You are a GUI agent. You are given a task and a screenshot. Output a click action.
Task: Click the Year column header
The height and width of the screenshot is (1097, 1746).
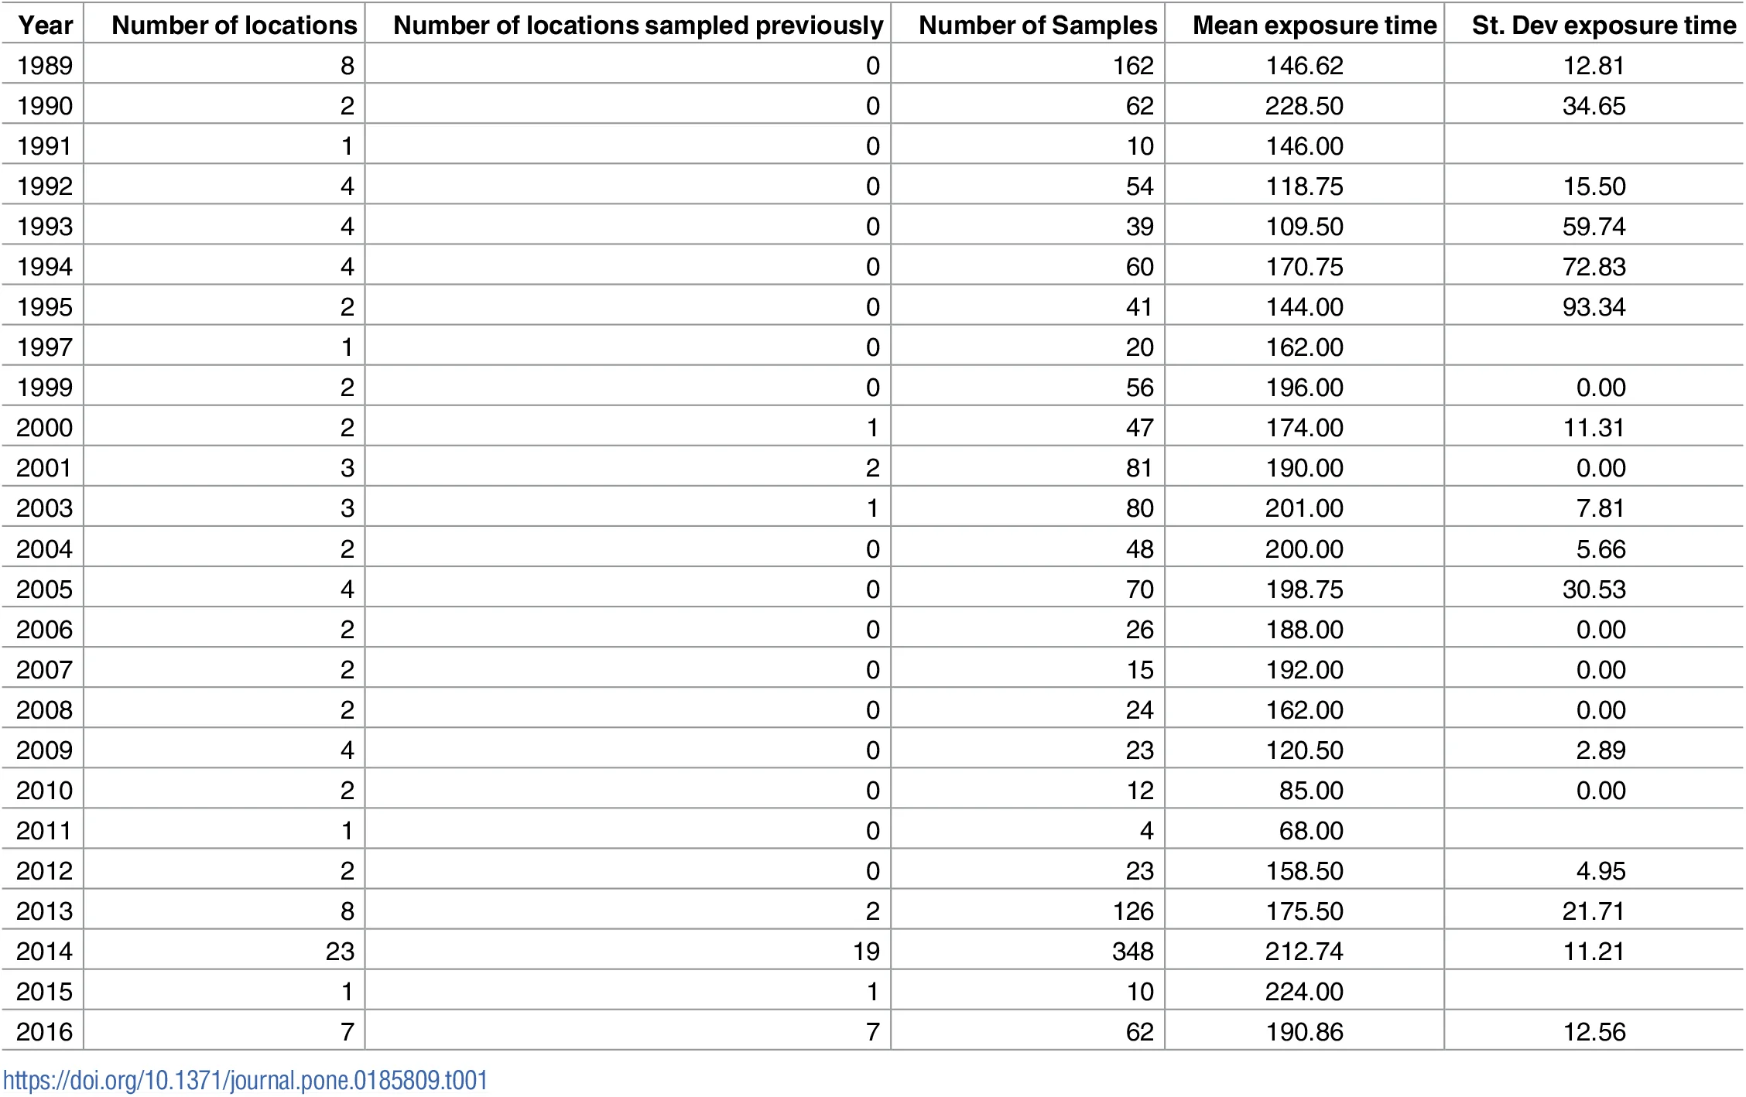pos(46,26)
